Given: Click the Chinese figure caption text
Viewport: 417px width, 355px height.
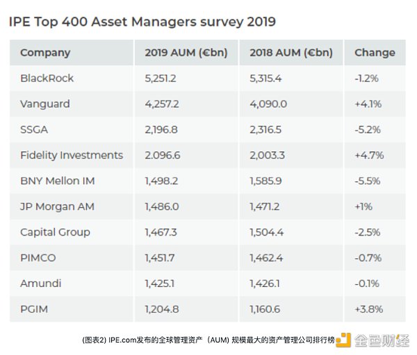Looking at the screenshot, I should (208, 340).
